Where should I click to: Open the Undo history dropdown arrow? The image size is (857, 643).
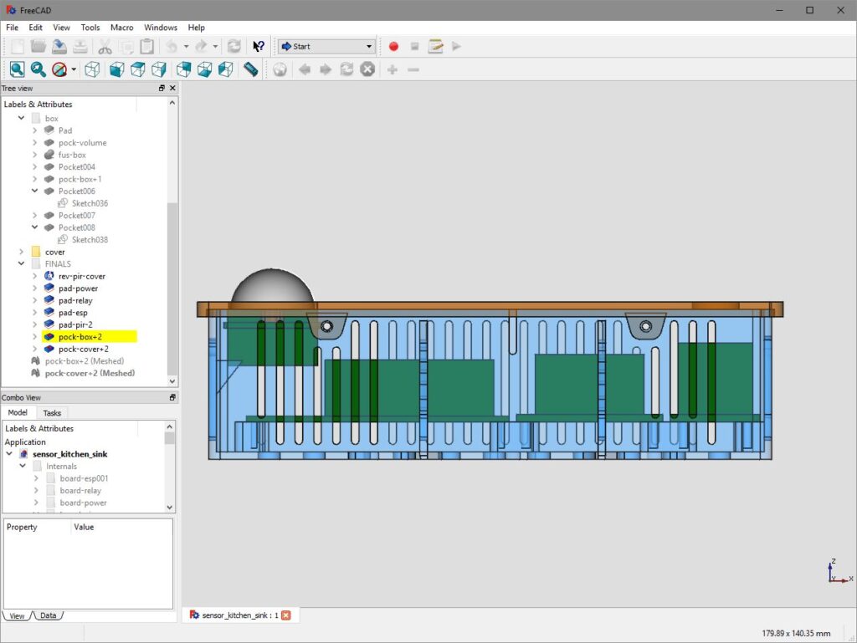pyautogui.click(x=187, y=46)
